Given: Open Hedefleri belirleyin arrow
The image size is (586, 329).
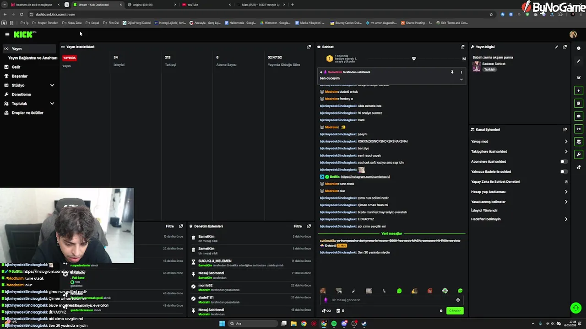Looking at the screenshot, I should 566,219.
